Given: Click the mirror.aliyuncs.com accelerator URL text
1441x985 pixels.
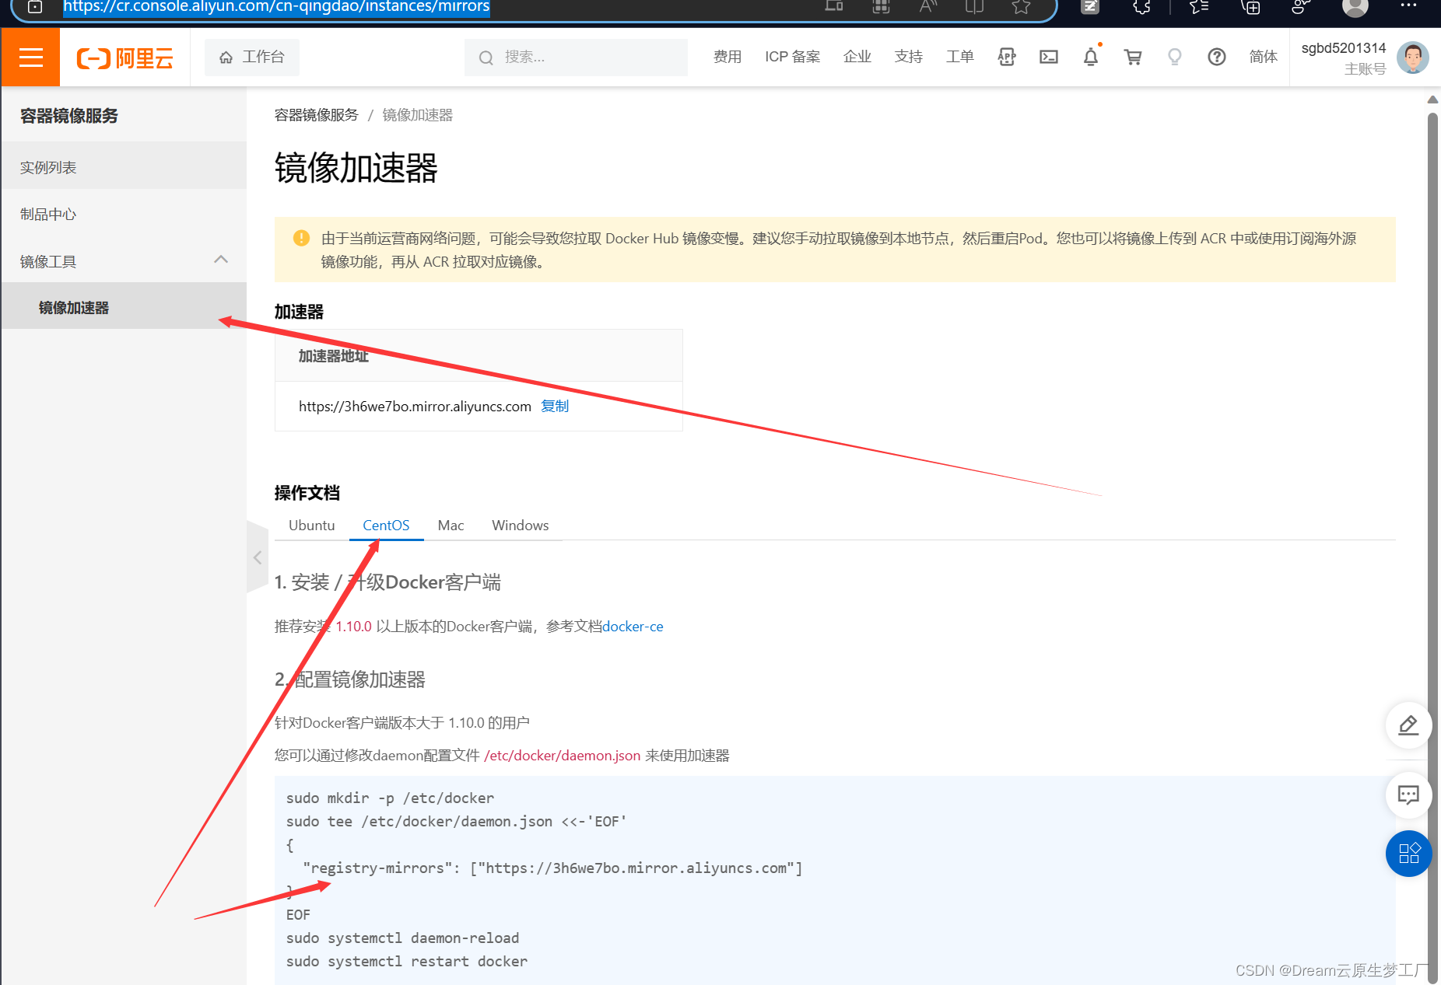Looking at the screenshot, I should (x=415, y=406).
